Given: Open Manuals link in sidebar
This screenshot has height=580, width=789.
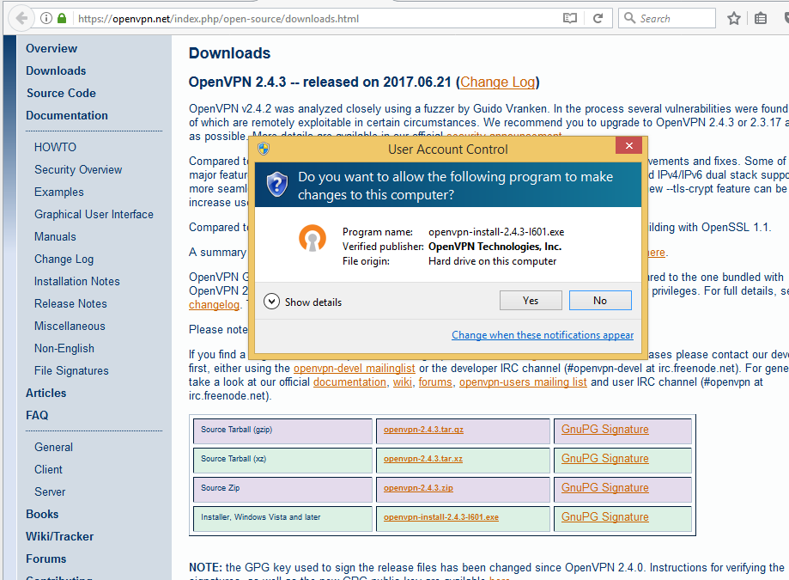Looking at the screenshot, I should (55, 236).
